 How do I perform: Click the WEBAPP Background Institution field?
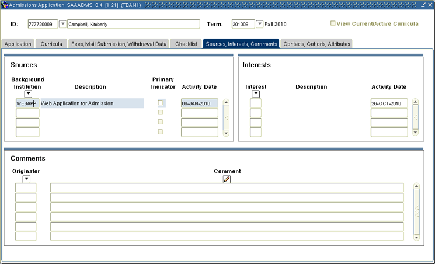pos(27,103)
